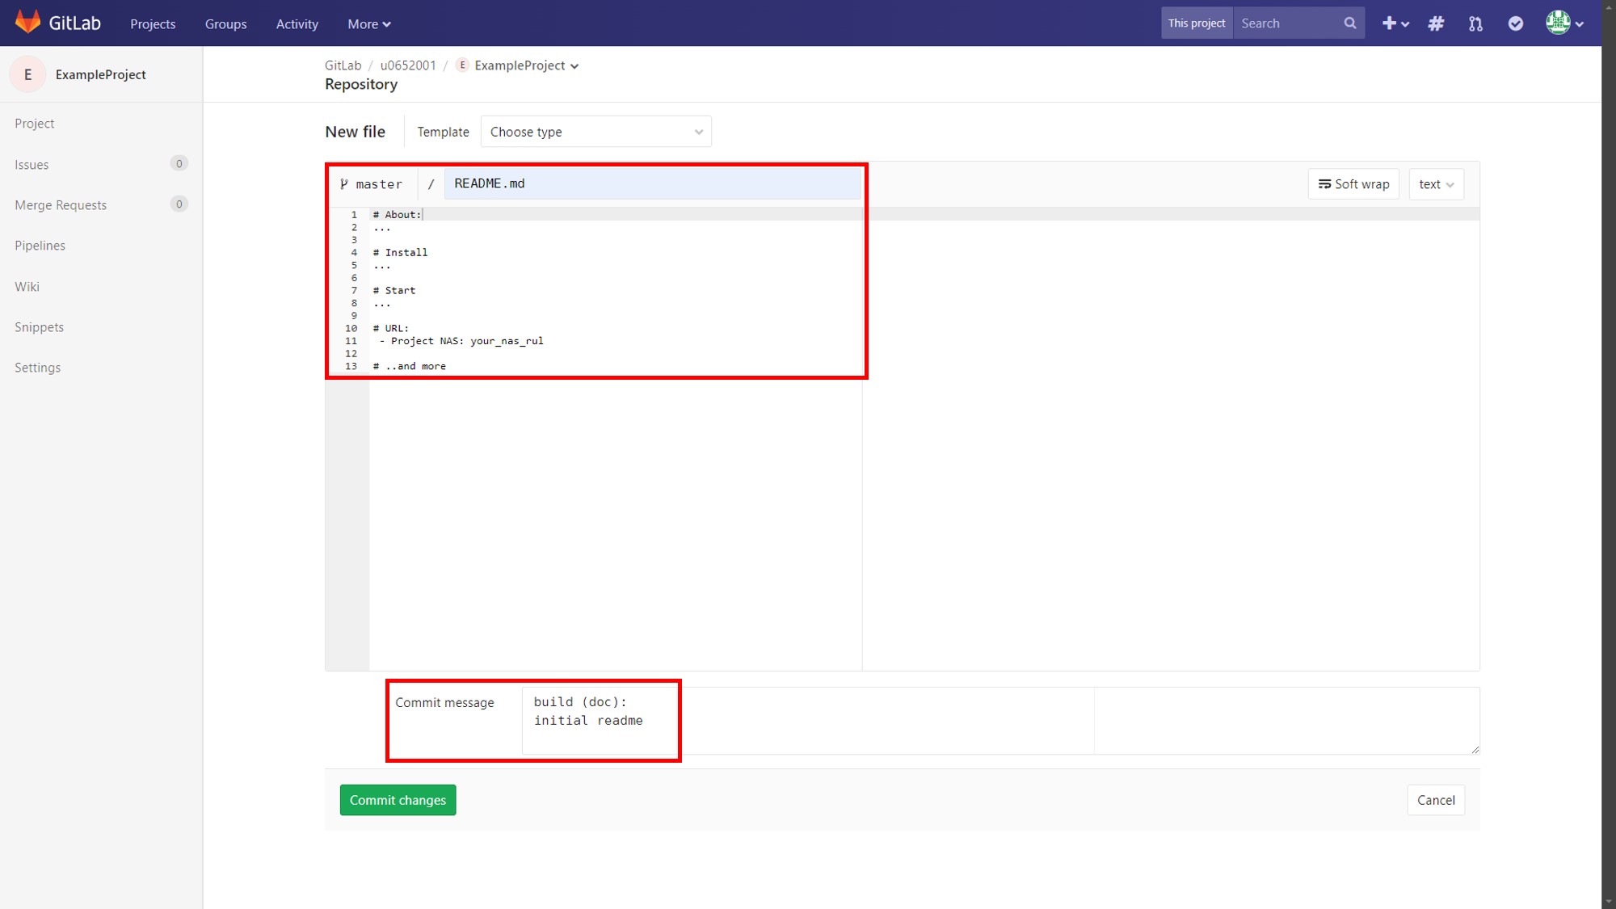Focus the README.md file name field
Image resolution: width=1616 pixels, height=909 pixels.
tap(652, 183)
